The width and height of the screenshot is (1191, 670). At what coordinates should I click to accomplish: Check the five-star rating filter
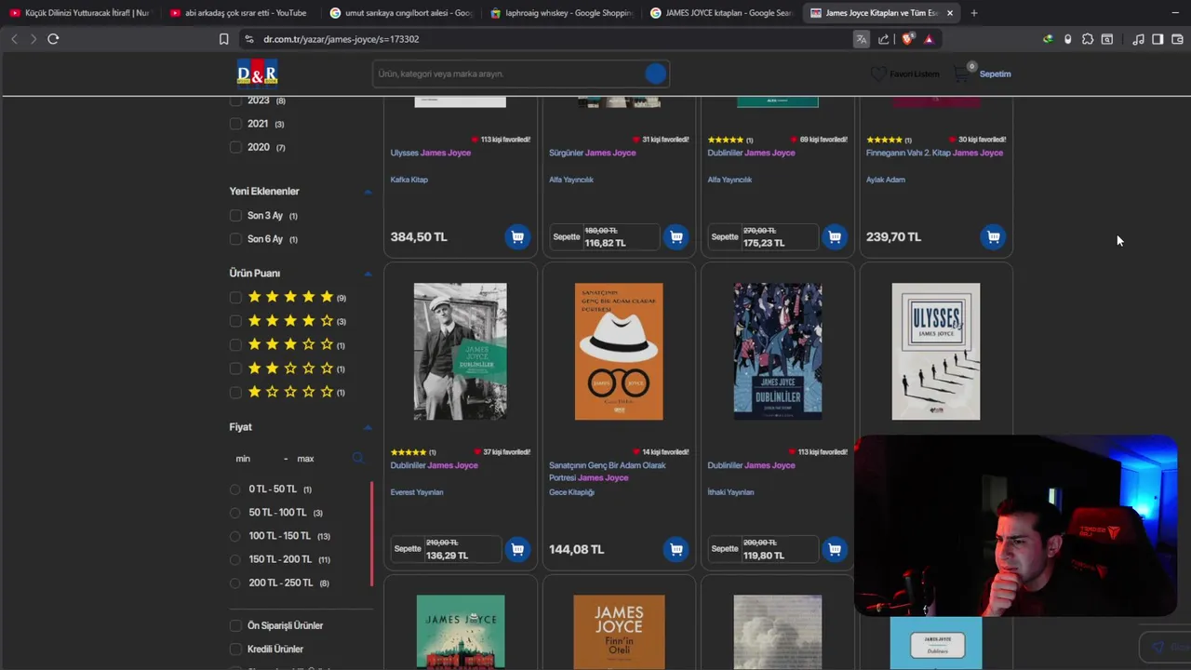click(x=235, y=298)
